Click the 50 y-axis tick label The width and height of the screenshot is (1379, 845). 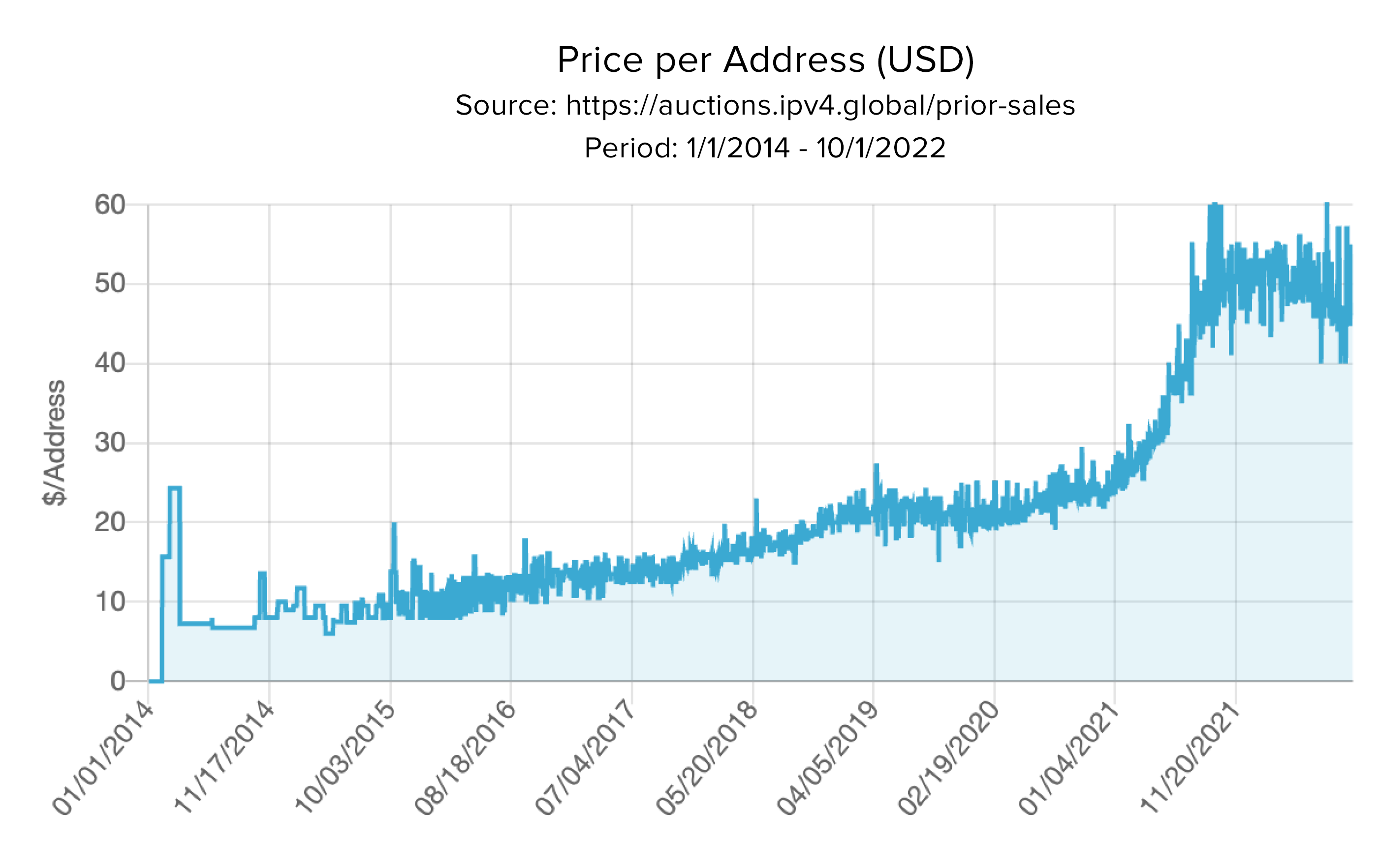coord(110,283)
